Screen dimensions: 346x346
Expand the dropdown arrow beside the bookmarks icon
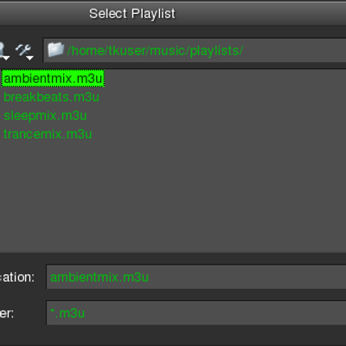pos(6,58)
